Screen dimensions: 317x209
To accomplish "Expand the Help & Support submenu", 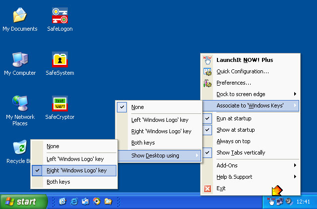I will [250, 177].
